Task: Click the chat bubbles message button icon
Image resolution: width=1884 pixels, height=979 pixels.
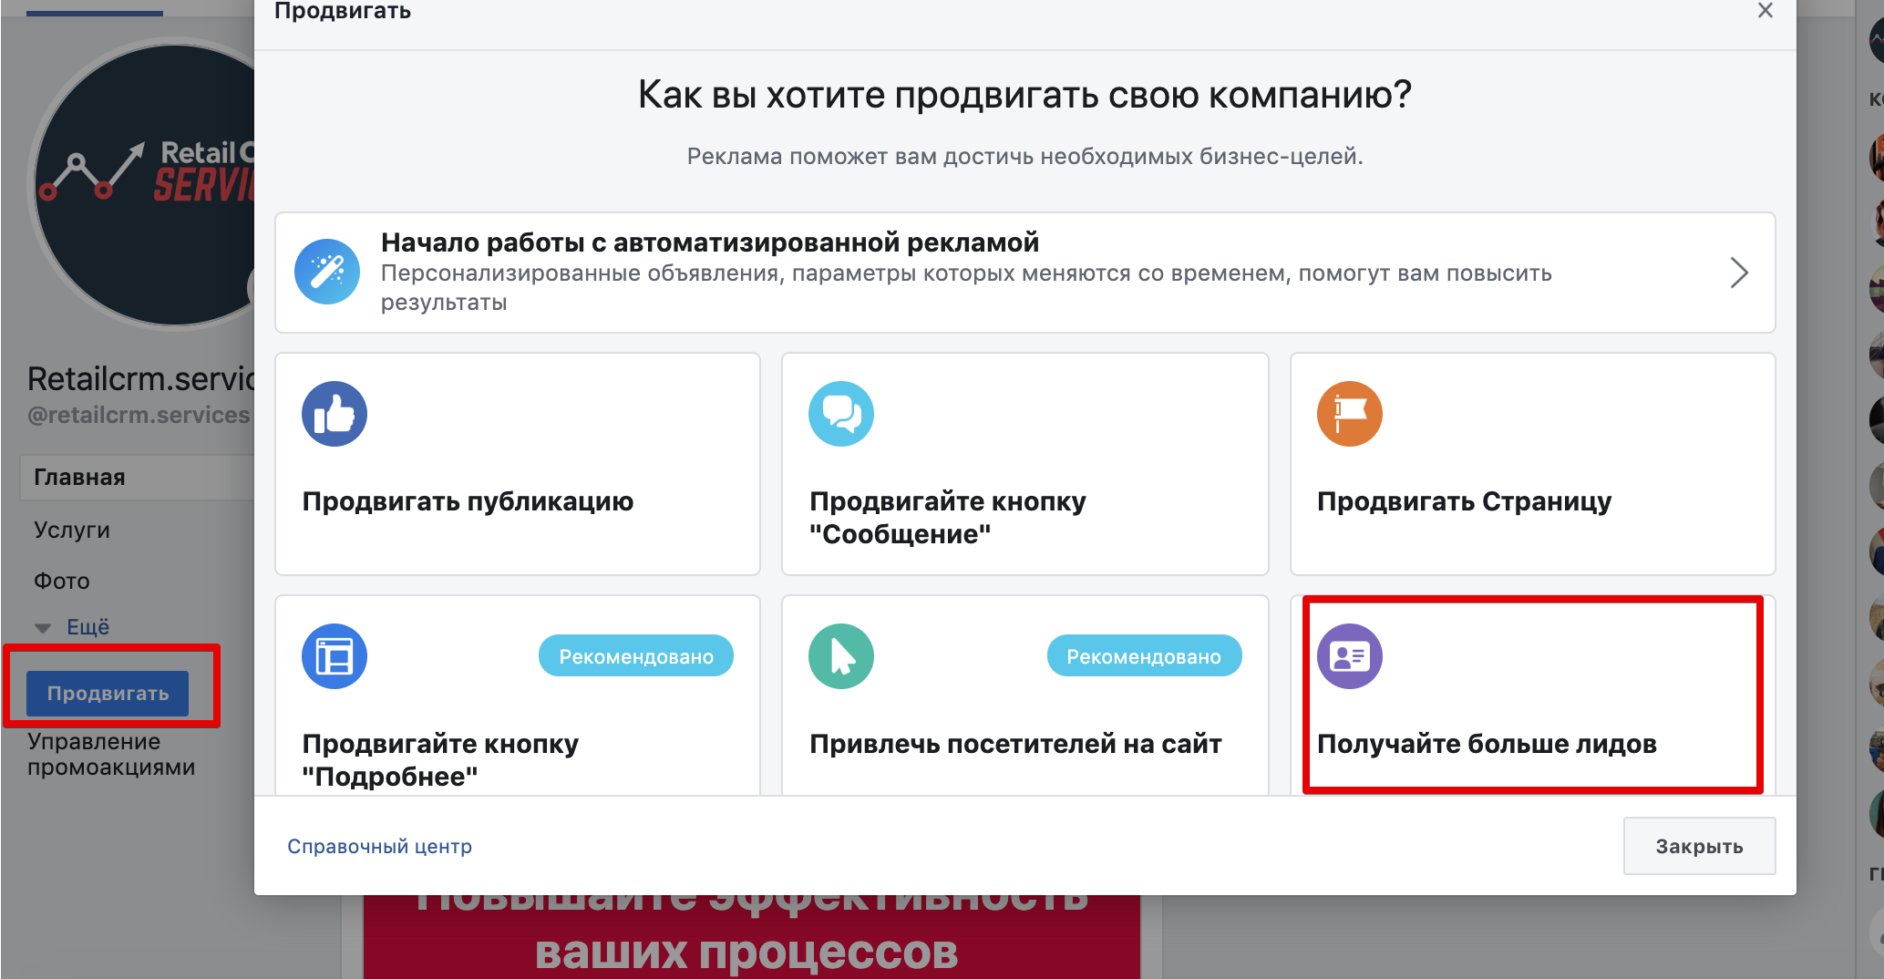Action: pyautogui.click(x=841, y=414)
